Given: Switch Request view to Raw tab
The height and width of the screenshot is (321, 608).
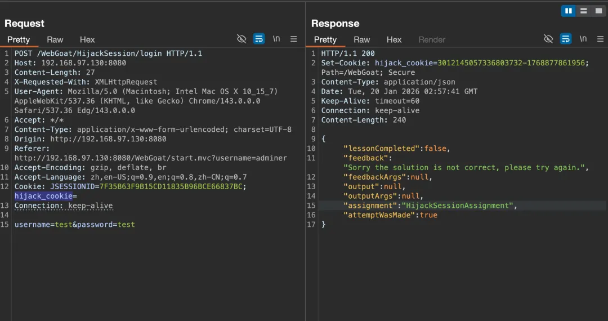Looking at the screenshot, I should (x=55, y=39).
